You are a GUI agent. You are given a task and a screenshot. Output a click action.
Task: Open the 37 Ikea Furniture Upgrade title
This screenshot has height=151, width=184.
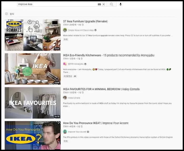pyautogui.click(x=79, y=21)
